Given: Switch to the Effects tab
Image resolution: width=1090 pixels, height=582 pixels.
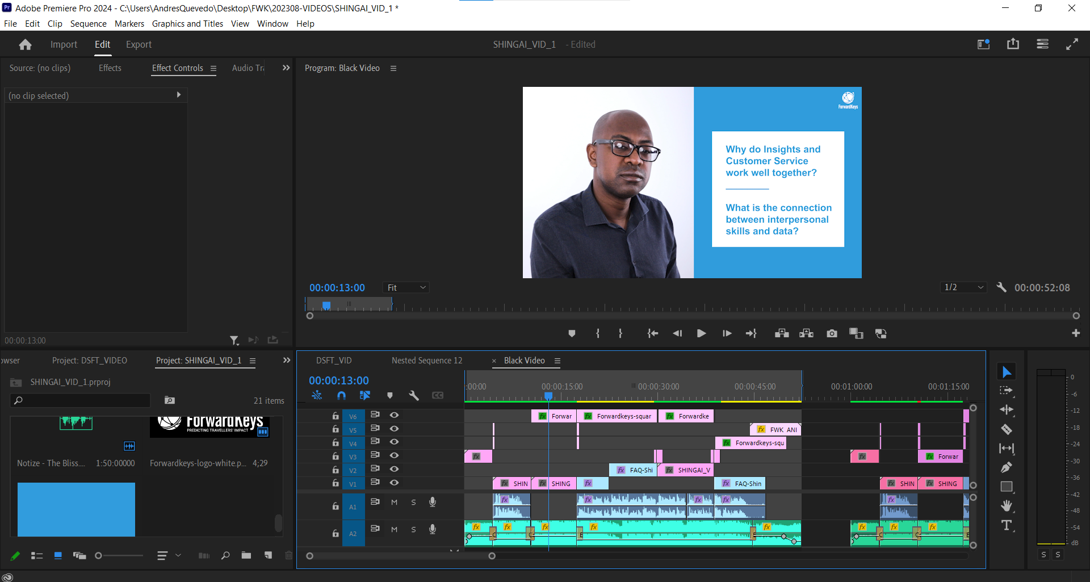Looking at the screenshot, I should (110, 68).
